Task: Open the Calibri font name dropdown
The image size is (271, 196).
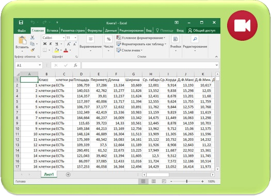Action: pyautogui.click(x=63, y=38)
